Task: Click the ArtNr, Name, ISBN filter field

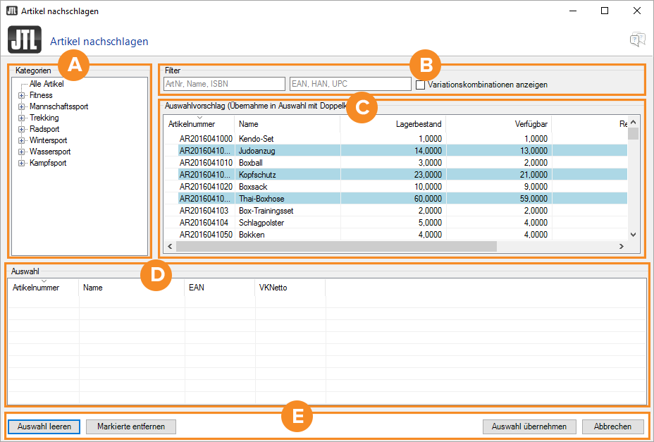Action: click(x=223, y=84)
